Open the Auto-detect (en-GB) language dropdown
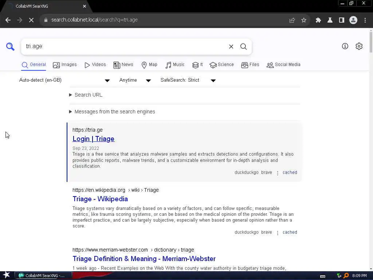The width and height of the screenshot is (373, 280). [x=64, y=80]
